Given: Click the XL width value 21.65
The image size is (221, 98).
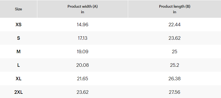Looking at the screenshot, I should click(83, 79).
